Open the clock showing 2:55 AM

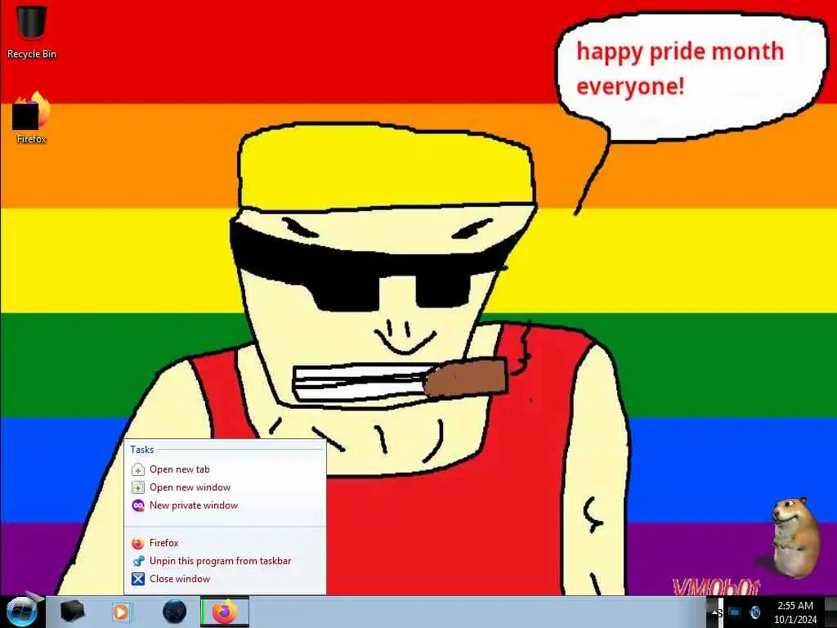(x=795, y=612)
